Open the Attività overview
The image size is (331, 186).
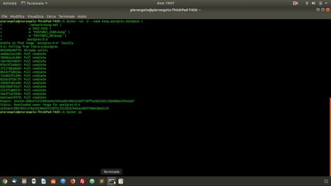point(9,4)
